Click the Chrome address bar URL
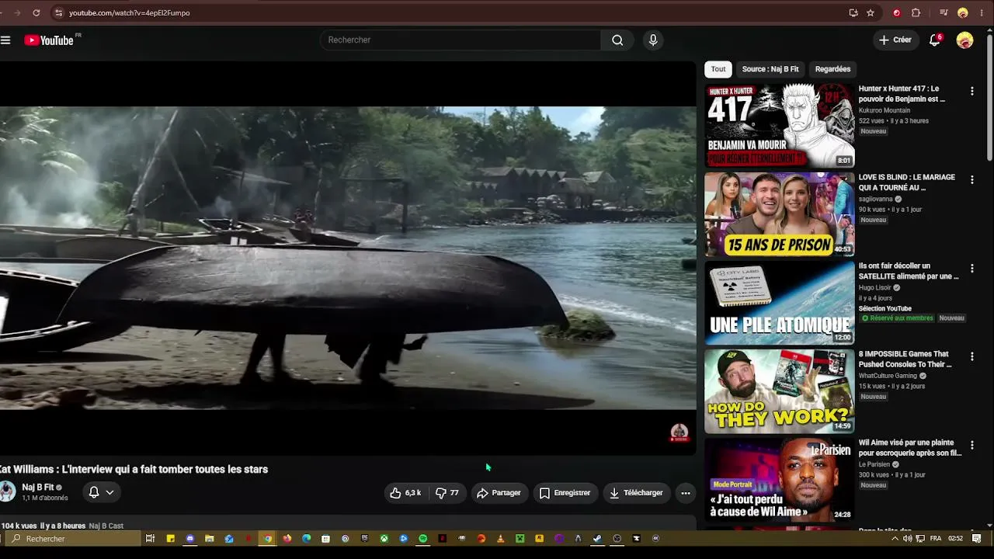Screen dimensions: 994x559 point(129,12)
